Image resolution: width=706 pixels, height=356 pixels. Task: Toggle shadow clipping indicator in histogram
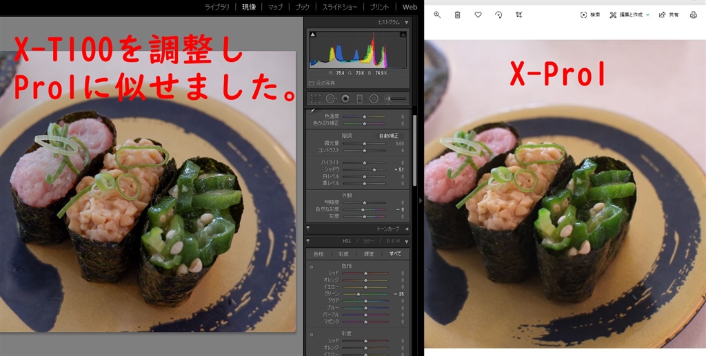(312, 34)
